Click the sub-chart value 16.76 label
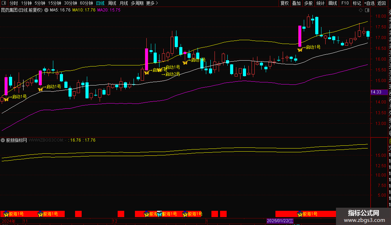Image resolution: width=391 pixels, height=225 pixels. (75, 140)
